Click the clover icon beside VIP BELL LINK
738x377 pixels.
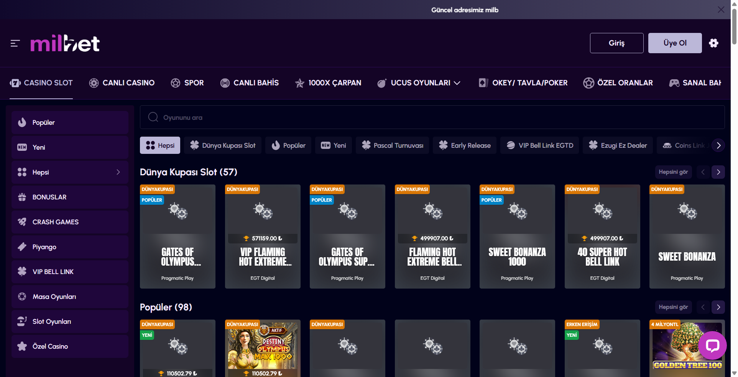tap(22, 272)
